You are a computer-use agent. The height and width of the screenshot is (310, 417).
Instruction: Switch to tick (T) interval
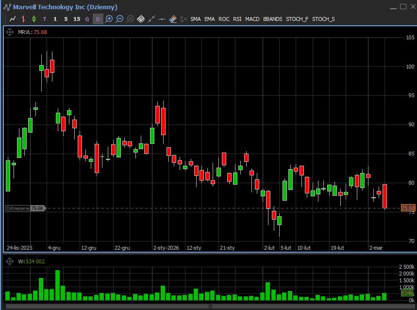click(x=45, y=19)
